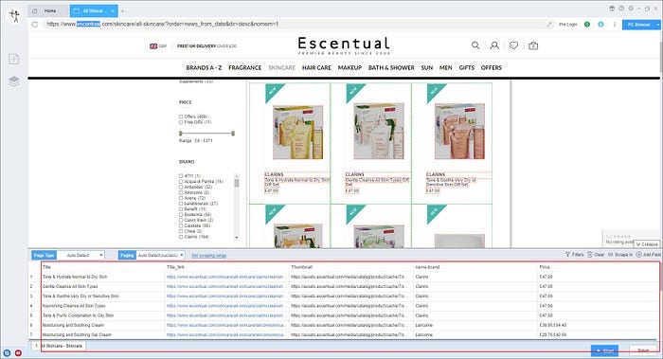Click the green status circle icon

click(x=587, y=24)
